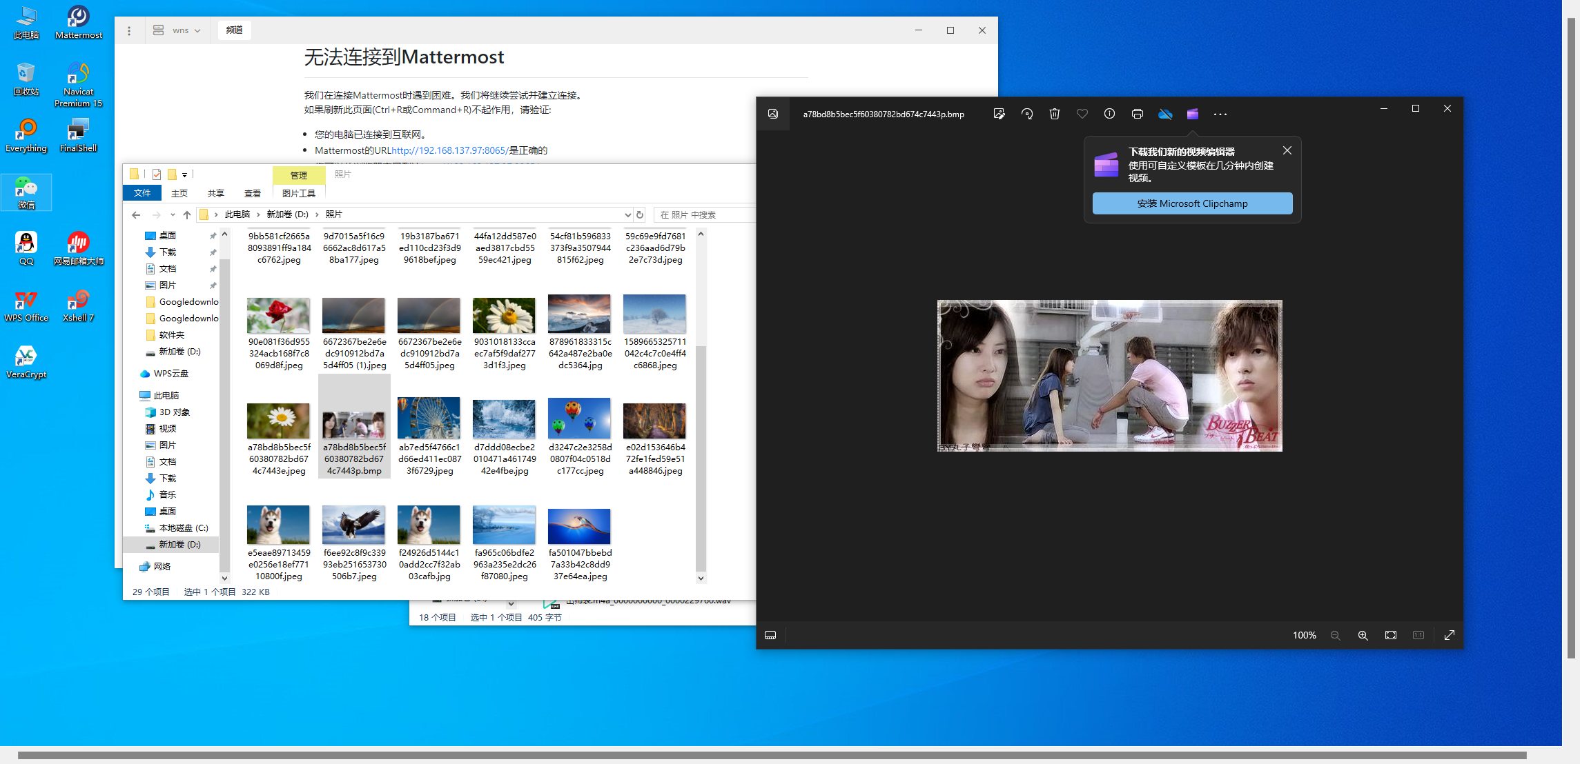
Task: Click the print icon in Photos toolbar
Action: click(1137, 114)
